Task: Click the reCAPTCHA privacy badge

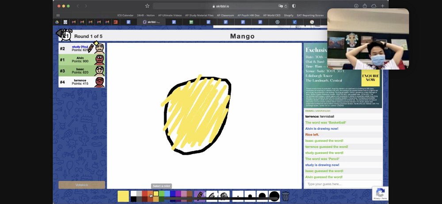Action: [x=380, y=193]
